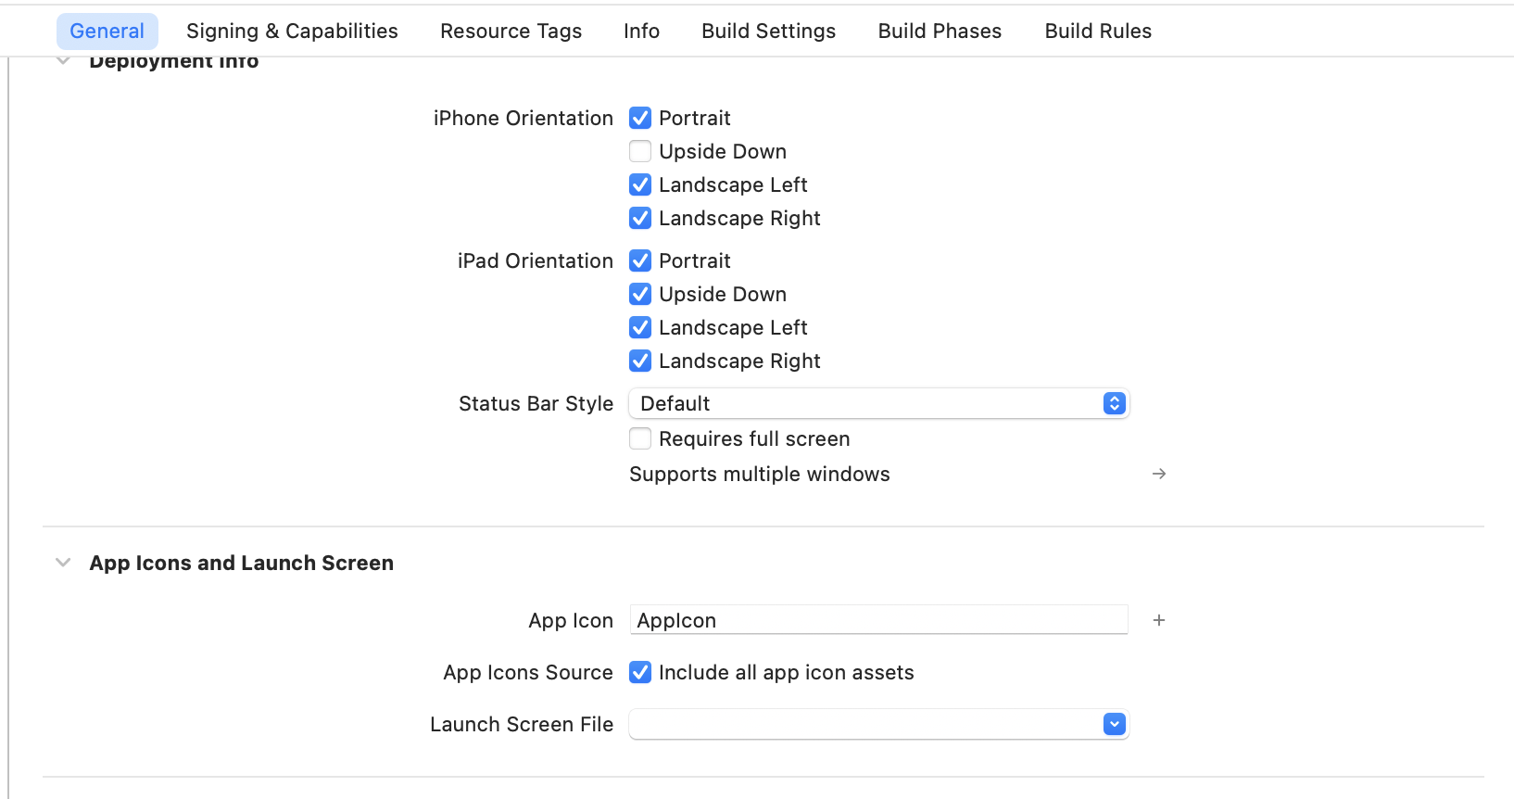Uncheck Landscape Right for iPad
The image size is (1514, 799).
click(640, 361)
